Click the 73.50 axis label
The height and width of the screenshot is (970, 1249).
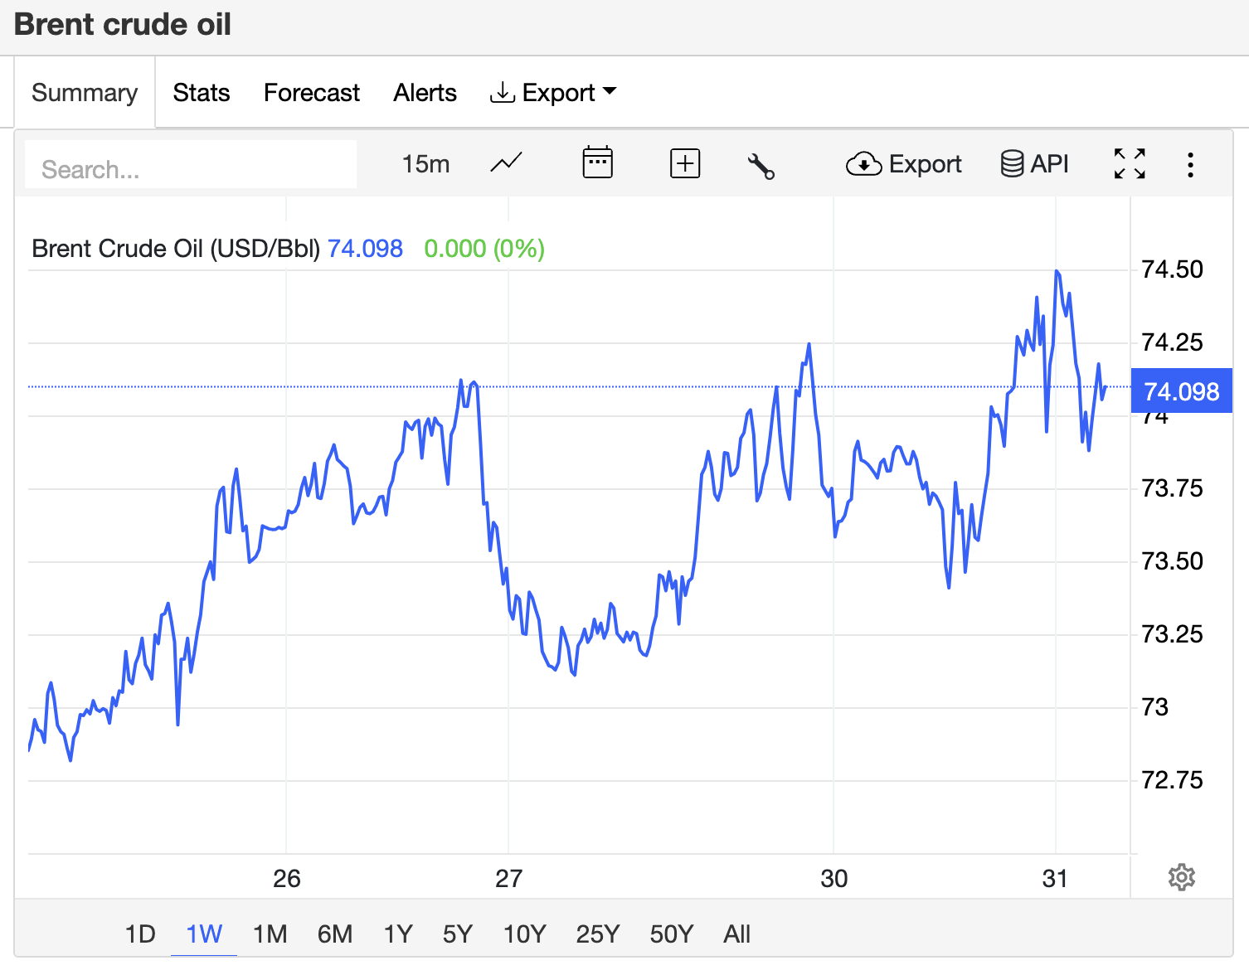coord(1172,561)
